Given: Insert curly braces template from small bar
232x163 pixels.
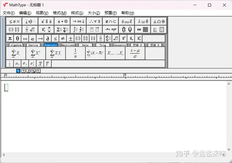Looking at the screenshot, I should pos(93,39).
